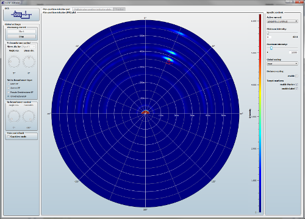
Task: Click the Tx steer direction dial
Action: click(x=29, y=61)
